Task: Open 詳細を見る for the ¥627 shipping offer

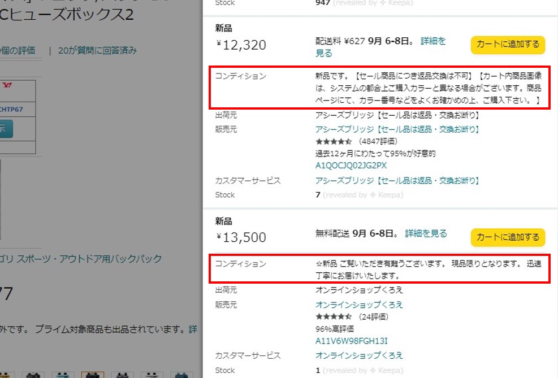Action: 380,47
